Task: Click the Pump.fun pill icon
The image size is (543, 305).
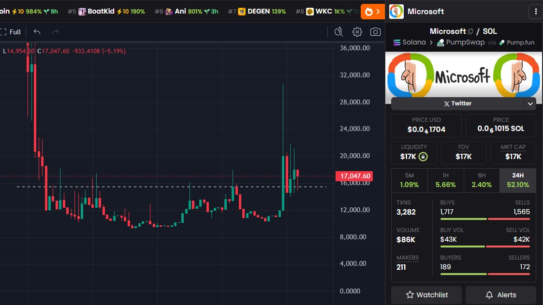Action: click(x=502, y=43)
